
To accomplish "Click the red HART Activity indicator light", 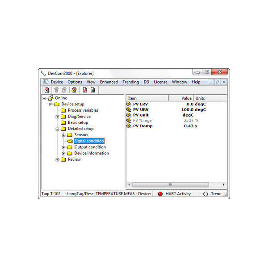I will coord(160,194).
